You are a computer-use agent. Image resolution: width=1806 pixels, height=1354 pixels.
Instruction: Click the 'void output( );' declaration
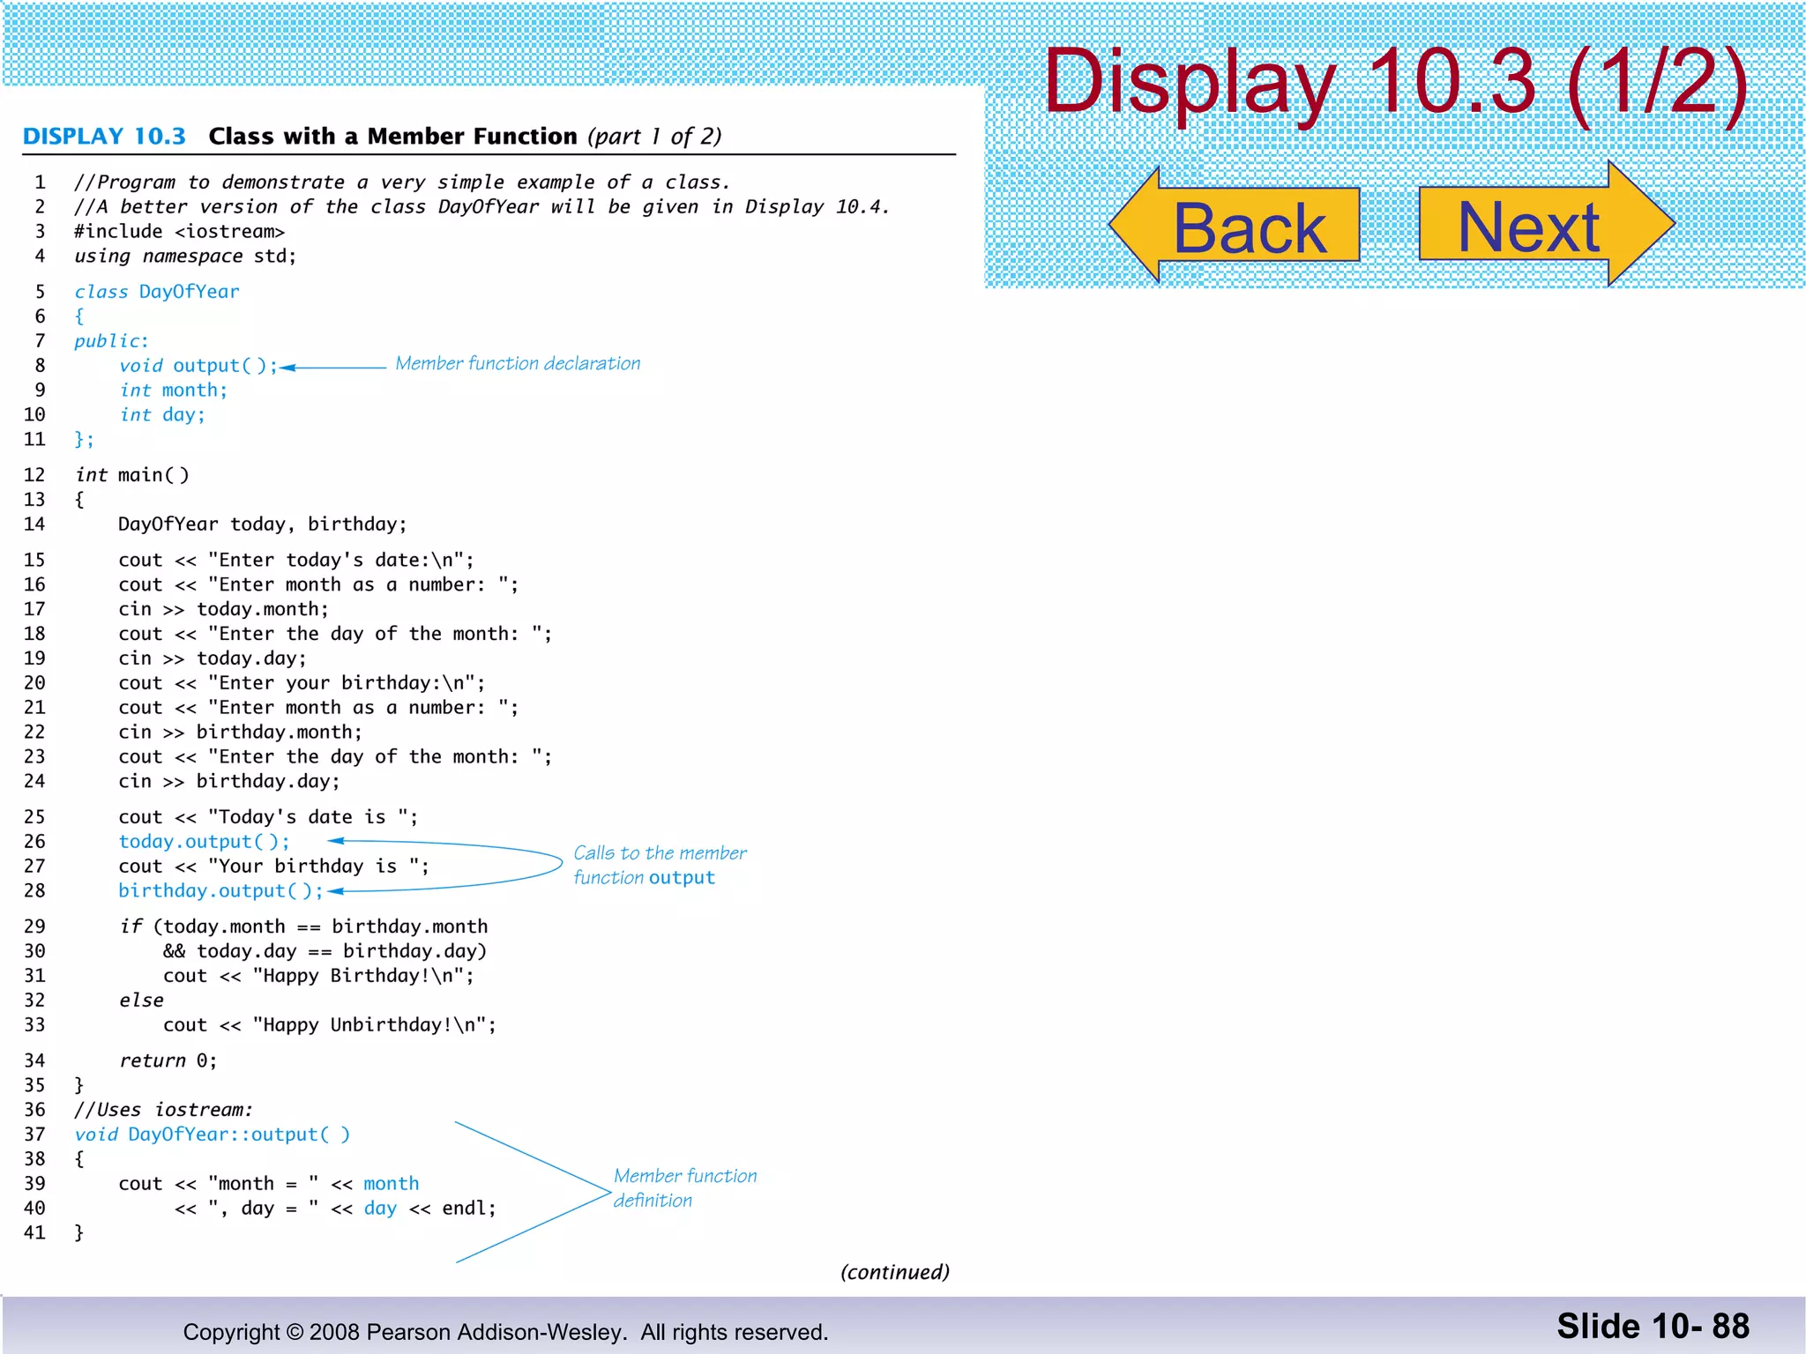pyautogui.click(x=199, y=366)
